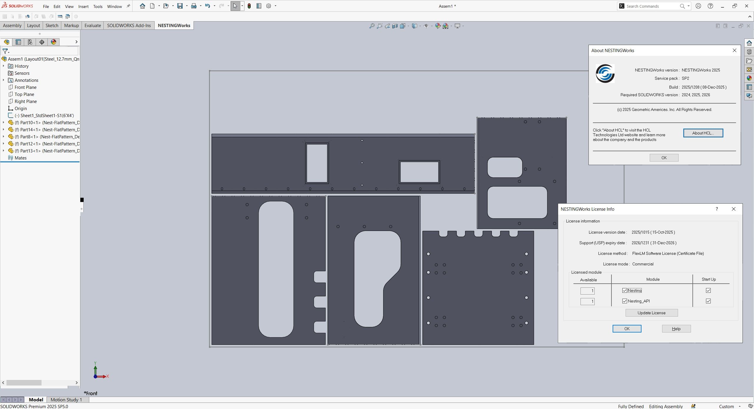Click the Hide/Show Items eye icon
754x409 pixels.
[426, 26]
